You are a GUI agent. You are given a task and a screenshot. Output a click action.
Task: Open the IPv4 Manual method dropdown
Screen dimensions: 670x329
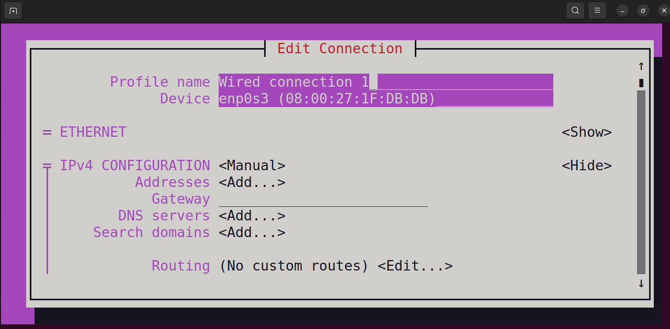click(x=252, y=166)
